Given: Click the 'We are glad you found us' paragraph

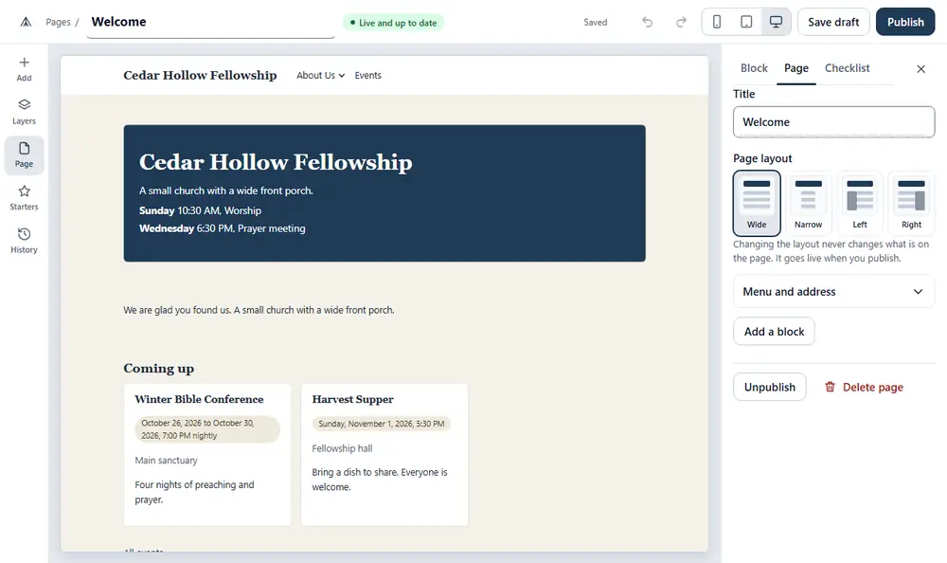Looking at the screenshot, I should [x=259, y=310].
